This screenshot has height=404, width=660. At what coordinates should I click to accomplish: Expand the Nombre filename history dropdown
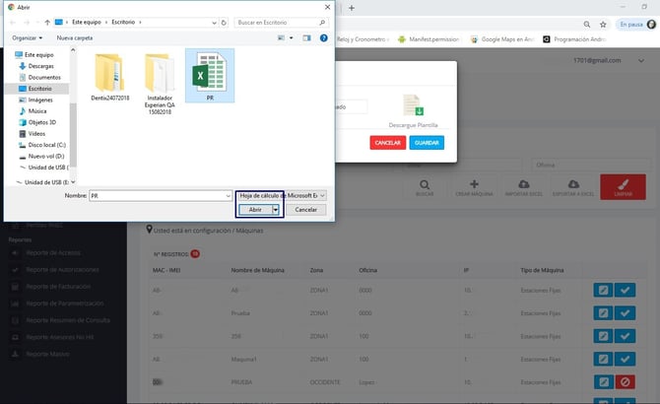pyautogui.click(x=227, y=195)
